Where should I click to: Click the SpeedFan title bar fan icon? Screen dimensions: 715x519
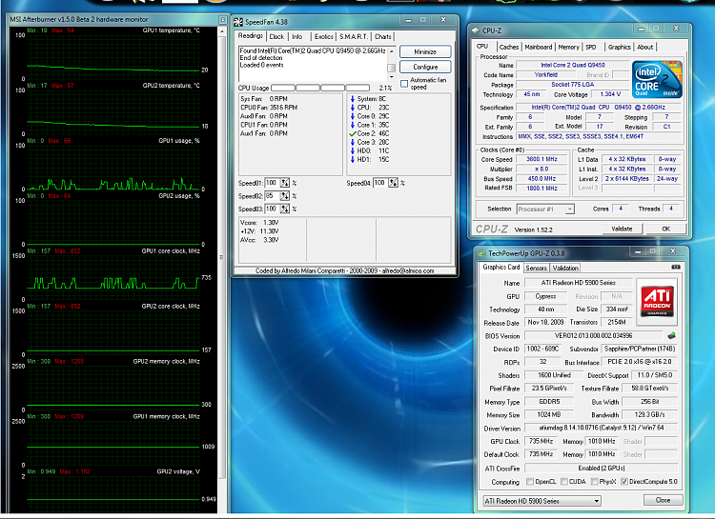[238, 22]
